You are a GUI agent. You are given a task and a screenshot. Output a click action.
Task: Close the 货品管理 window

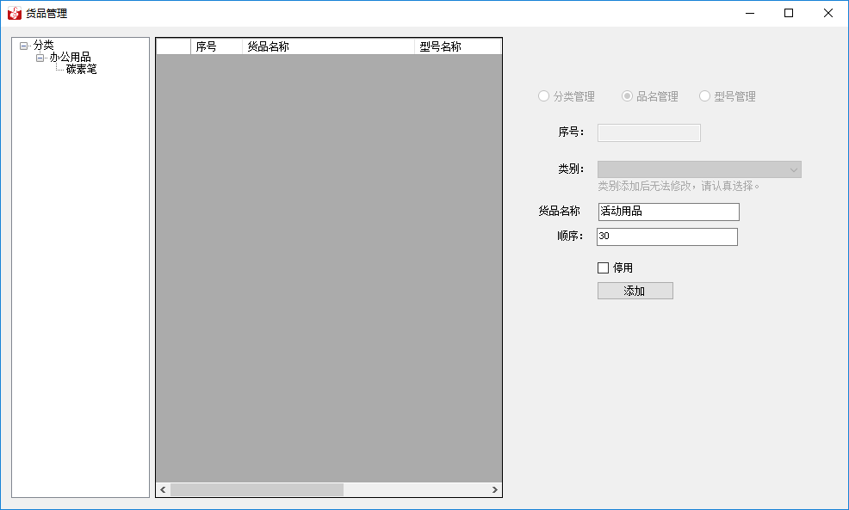827,13
